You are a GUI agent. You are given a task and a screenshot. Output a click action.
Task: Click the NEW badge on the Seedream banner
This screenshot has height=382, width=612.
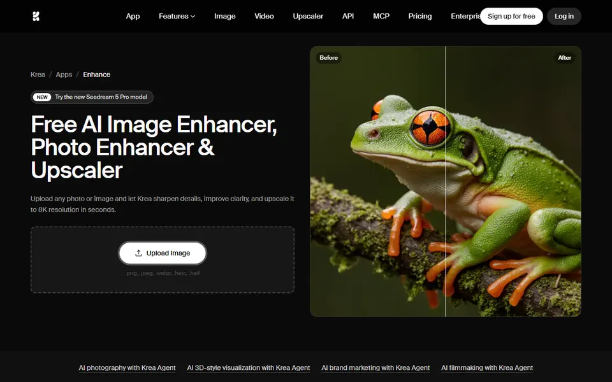click(x=42, y=97)
